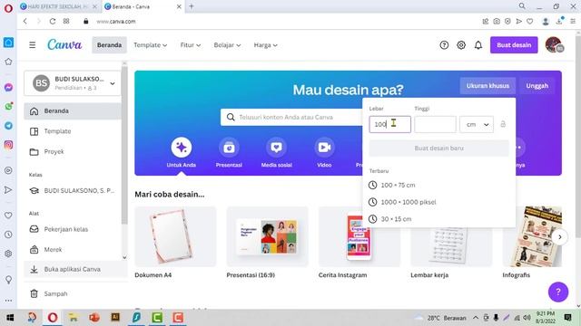This screenshot has height=326, width=581.
Task: Choose recent size 1000 × 1000 piksel
Action: coord(438,202)
